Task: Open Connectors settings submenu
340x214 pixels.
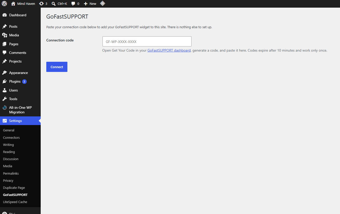Action: (11, 137)
